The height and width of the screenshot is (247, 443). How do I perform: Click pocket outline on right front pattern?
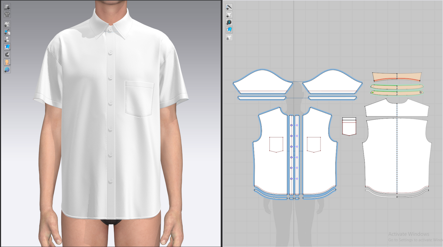pyautogui.click(x=314, y=144)
